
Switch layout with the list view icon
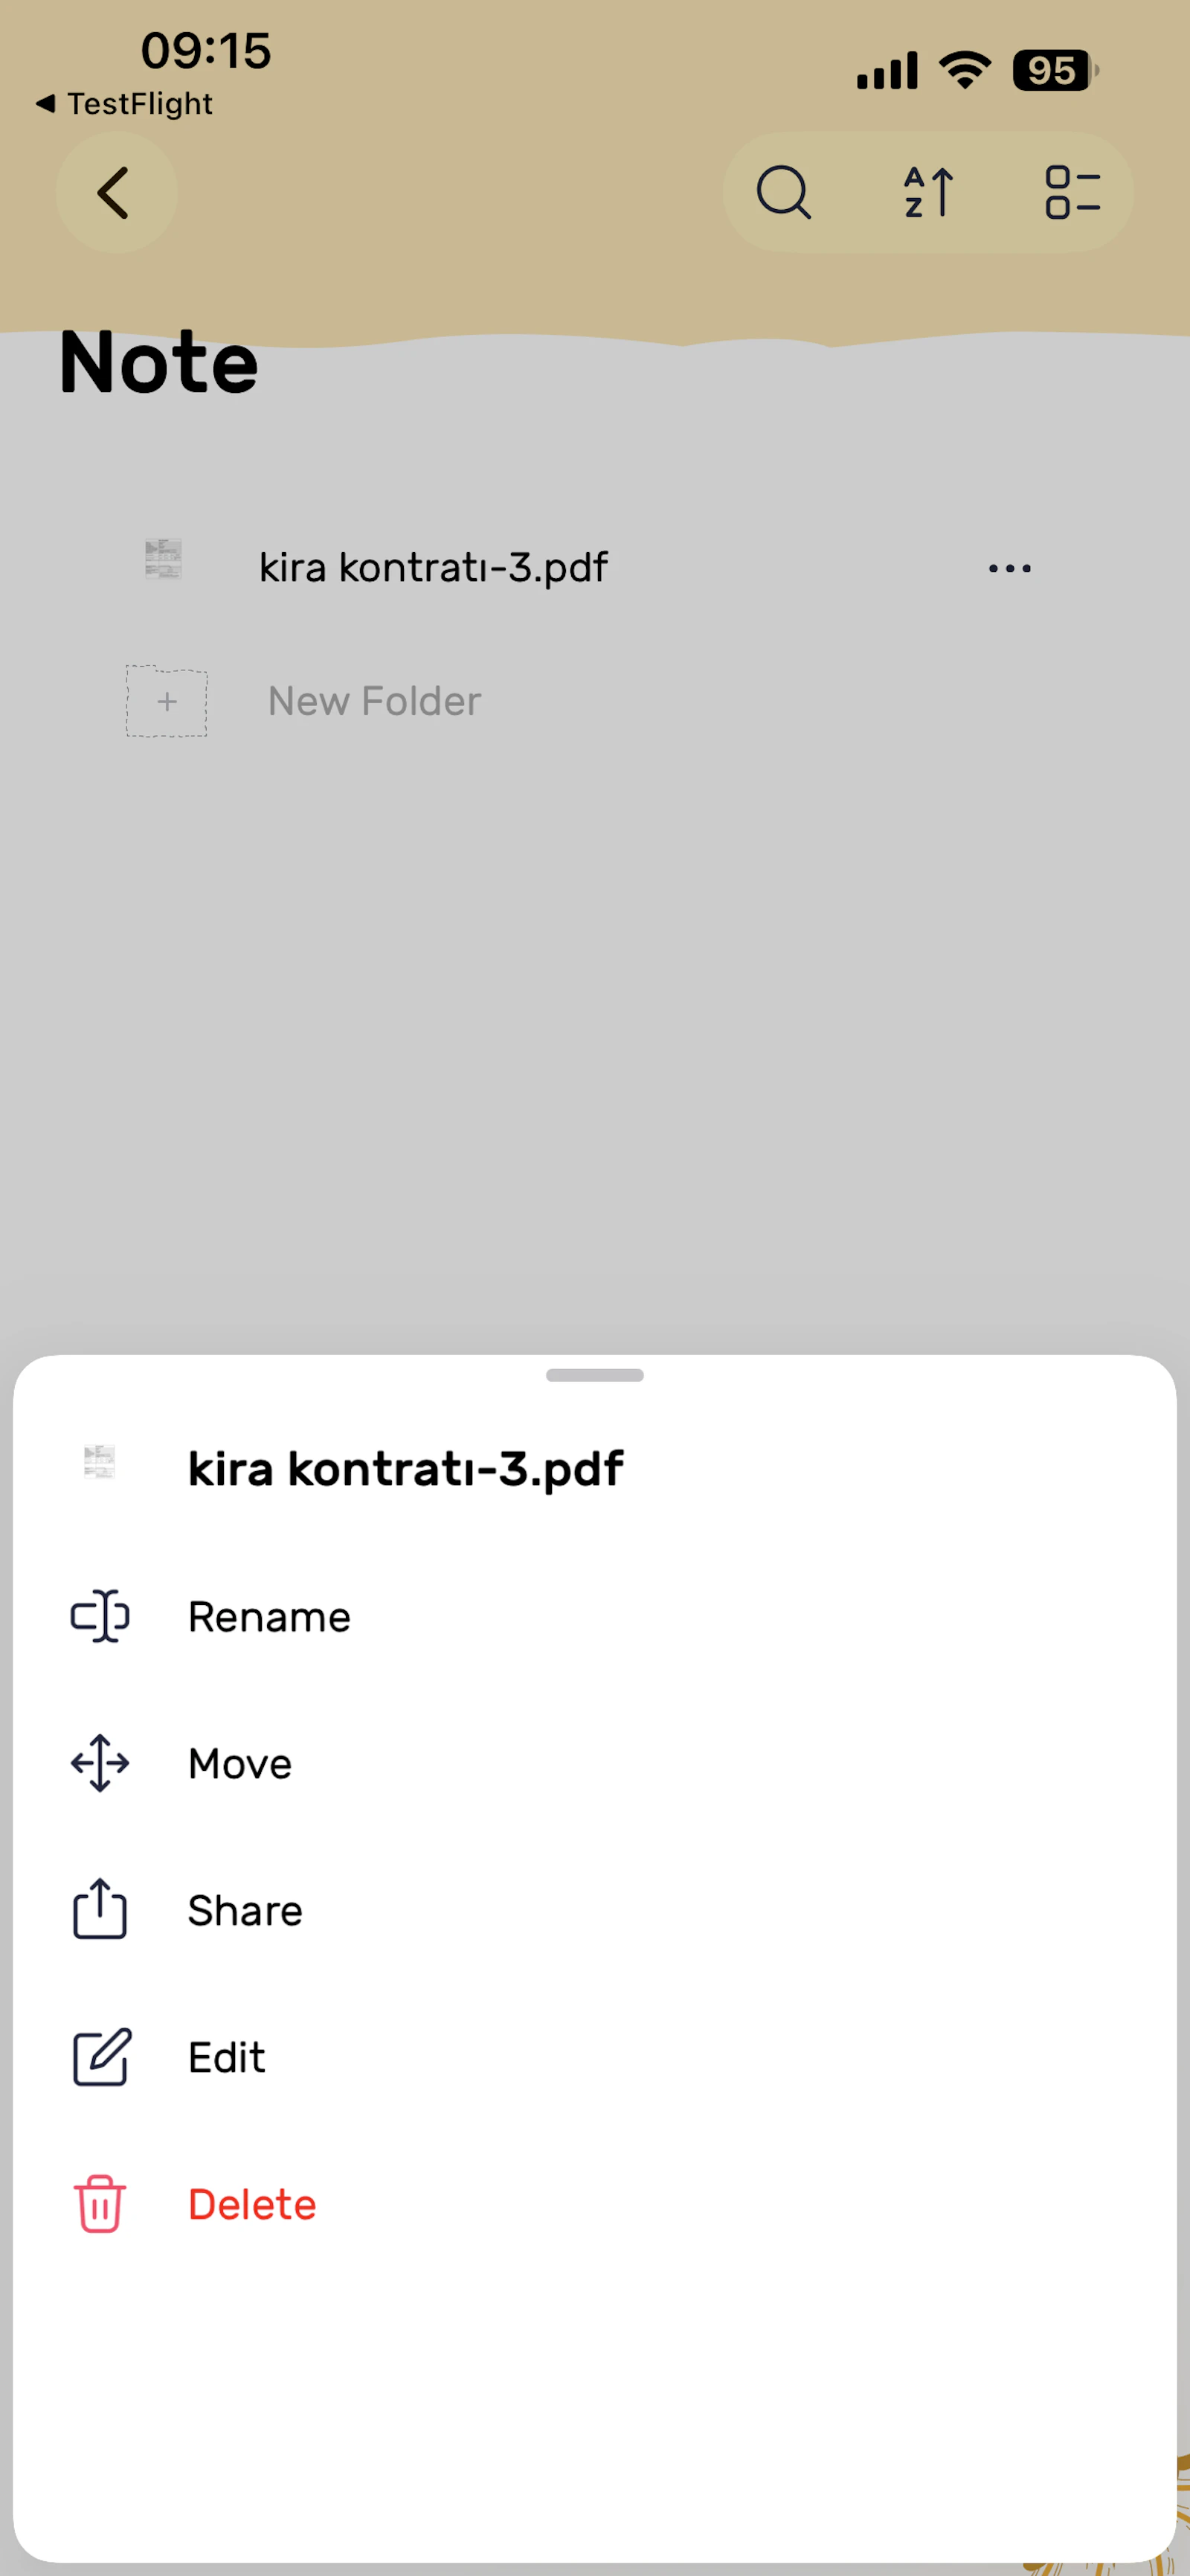click(1072, 192)
